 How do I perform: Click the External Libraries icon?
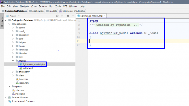pos(10,98)
